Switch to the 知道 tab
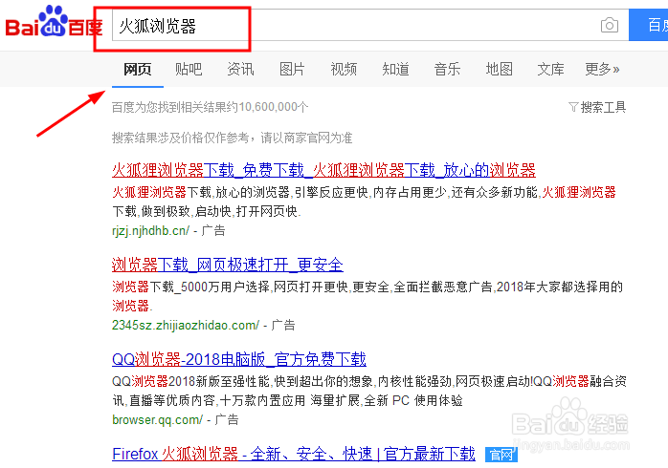668x468 pixels. click(395, 69)
